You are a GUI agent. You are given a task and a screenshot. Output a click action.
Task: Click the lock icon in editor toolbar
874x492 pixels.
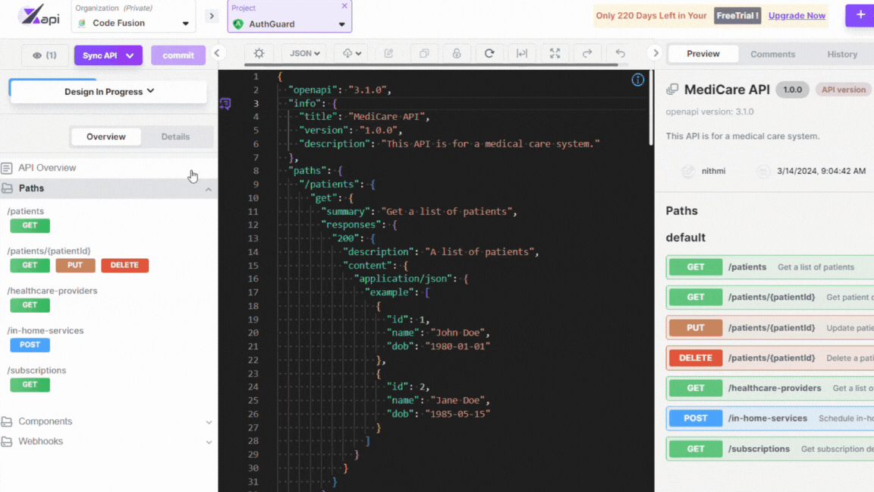tap(457, 54)
